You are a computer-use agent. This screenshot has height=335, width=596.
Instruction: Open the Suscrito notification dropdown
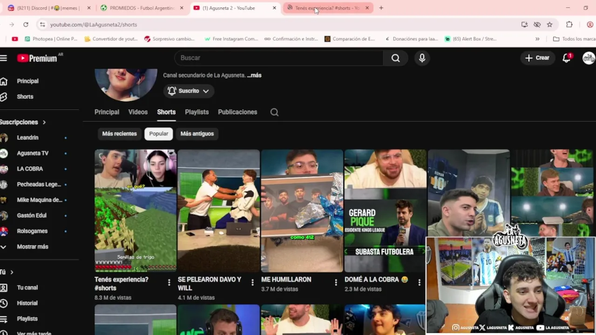188,91
